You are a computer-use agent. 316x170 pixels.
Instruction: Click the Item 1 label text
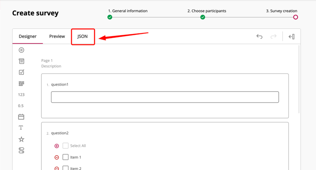point(76,157)
